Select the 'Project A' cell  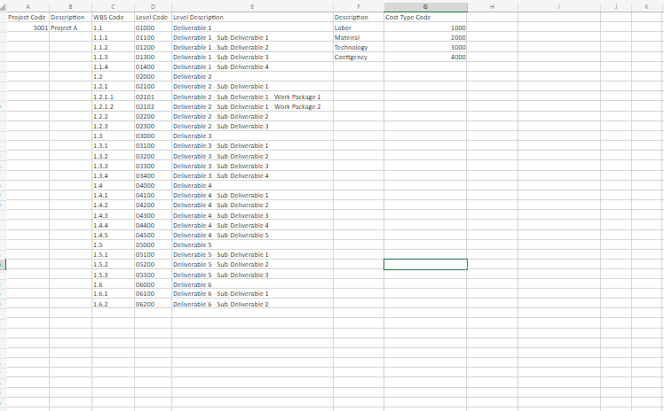pyautogui.click(x=70, y=27)
